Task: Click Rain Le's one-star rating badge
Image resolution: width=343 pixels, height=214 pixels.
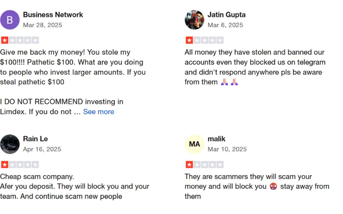Action: click(20, 165)
